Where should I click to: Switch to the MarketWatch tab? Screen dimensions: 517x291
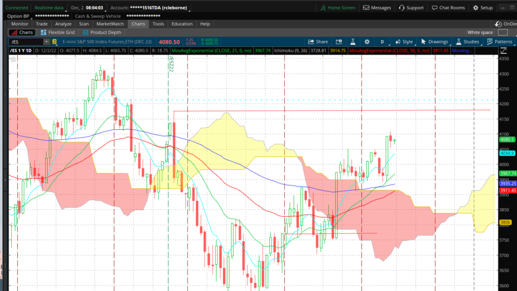[110, 24]
